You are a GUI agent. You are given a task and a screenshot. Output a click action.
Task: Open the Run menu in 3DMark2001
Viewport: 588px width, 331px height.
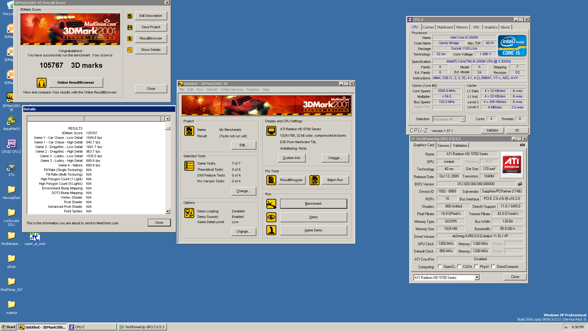[x=200, y=89]
